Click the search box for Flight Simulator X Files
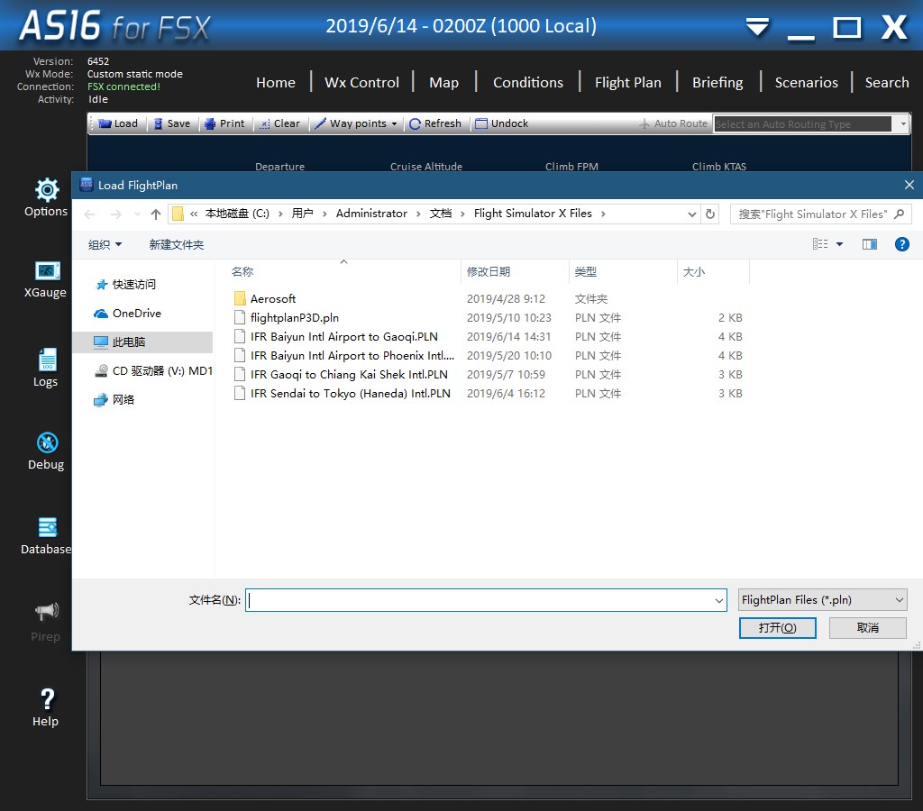The height and width of the screenshot is (811, 923). (820, 214)
